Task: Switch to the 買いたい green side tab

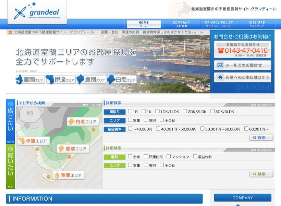Action: tap(11, 166)
